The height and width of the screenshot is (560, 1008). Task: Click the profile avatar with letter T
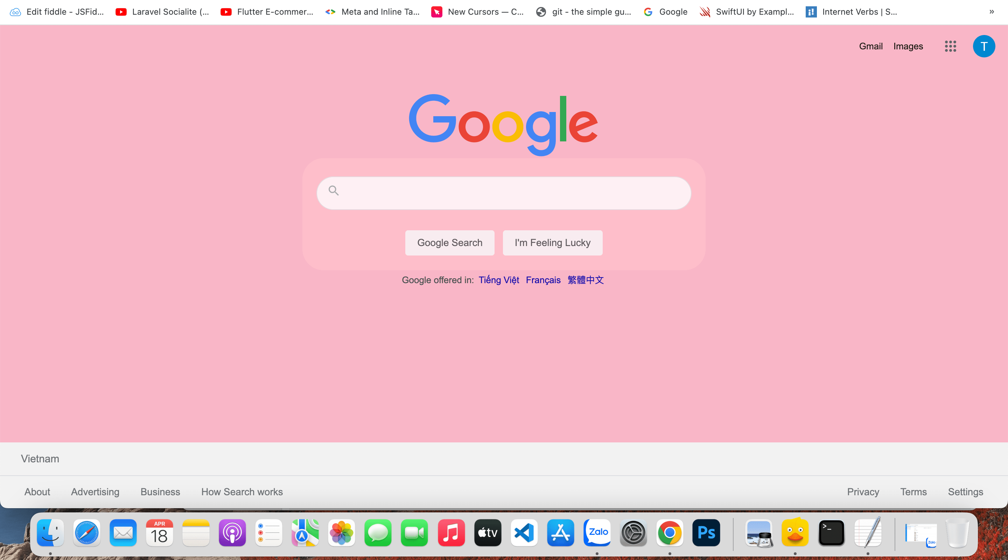click(984, 46)
